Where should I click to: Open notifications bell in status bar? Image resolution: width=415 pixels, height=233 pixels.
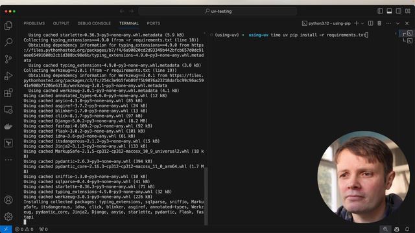click(407, 229)
